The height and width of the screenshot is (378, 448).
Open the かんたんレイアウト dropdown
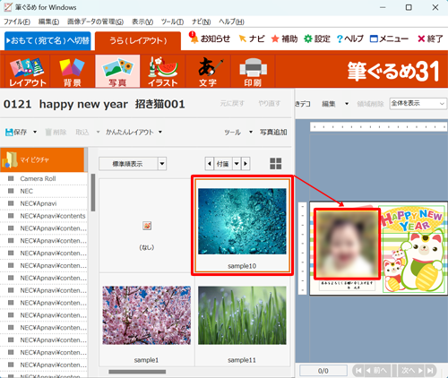point(134,132)
